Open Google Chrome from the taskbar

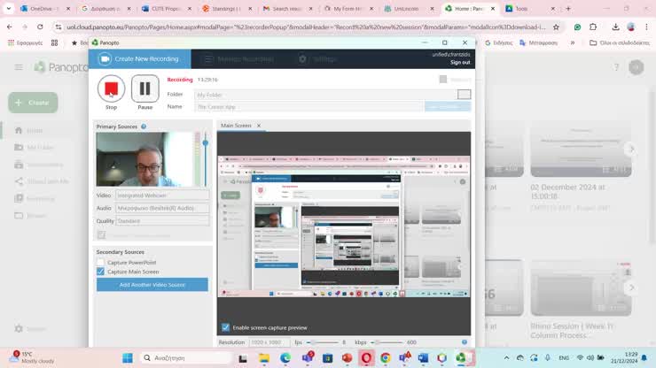click(386, 358)
